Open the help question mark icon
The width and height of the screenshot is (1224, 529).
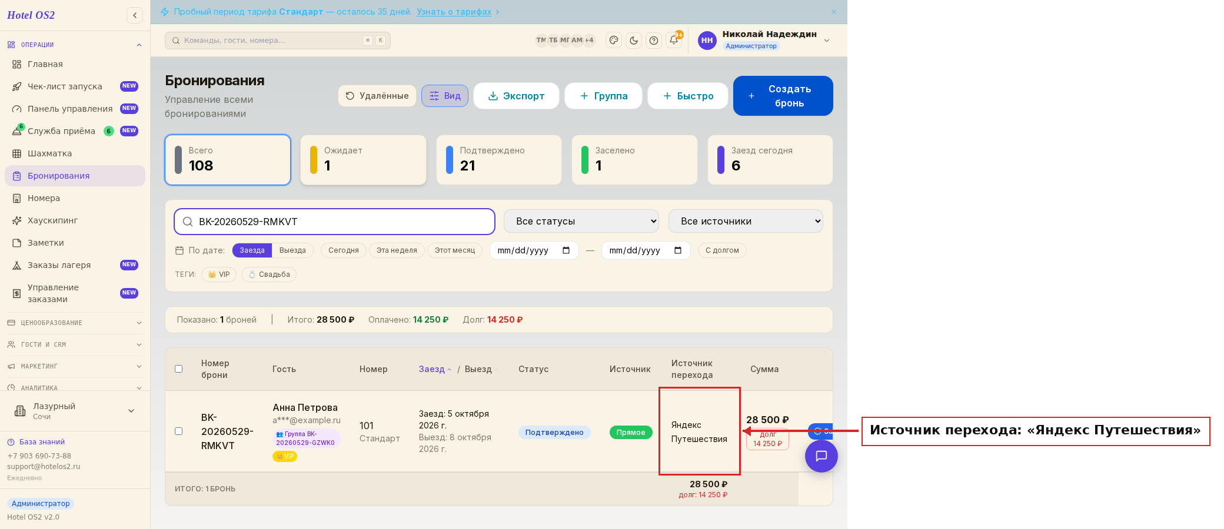click(654, 41)
